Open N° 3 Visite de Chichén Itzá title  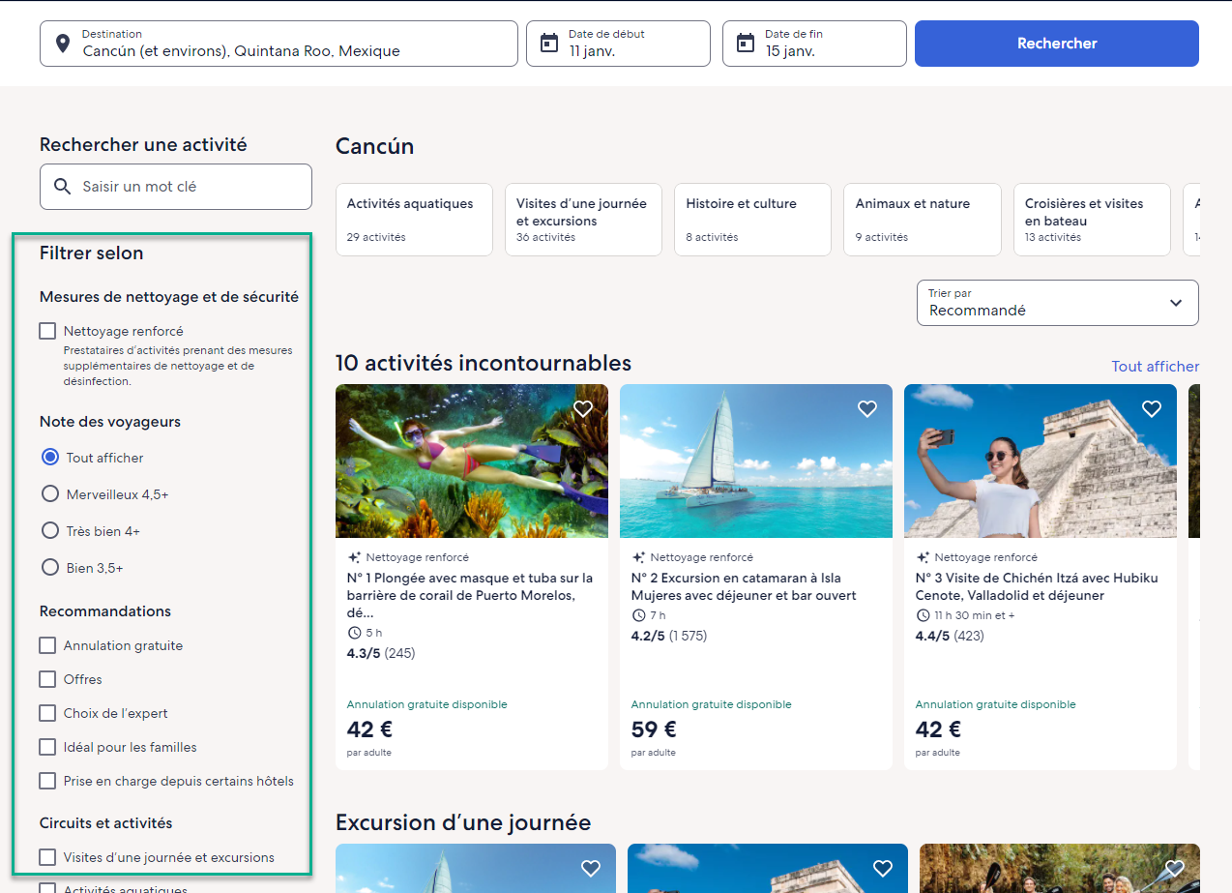(x=1037, y=586)
